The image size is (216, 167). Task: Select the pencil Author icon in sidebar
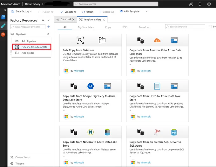click(x=3, y=26)
